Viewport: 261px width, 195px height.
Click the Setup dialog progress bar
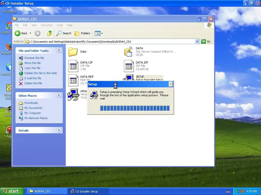(x=135, y=108)
